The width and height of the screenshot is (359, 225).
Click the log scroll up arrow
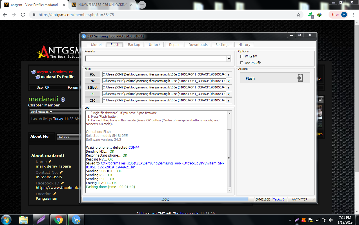(229, 113)
